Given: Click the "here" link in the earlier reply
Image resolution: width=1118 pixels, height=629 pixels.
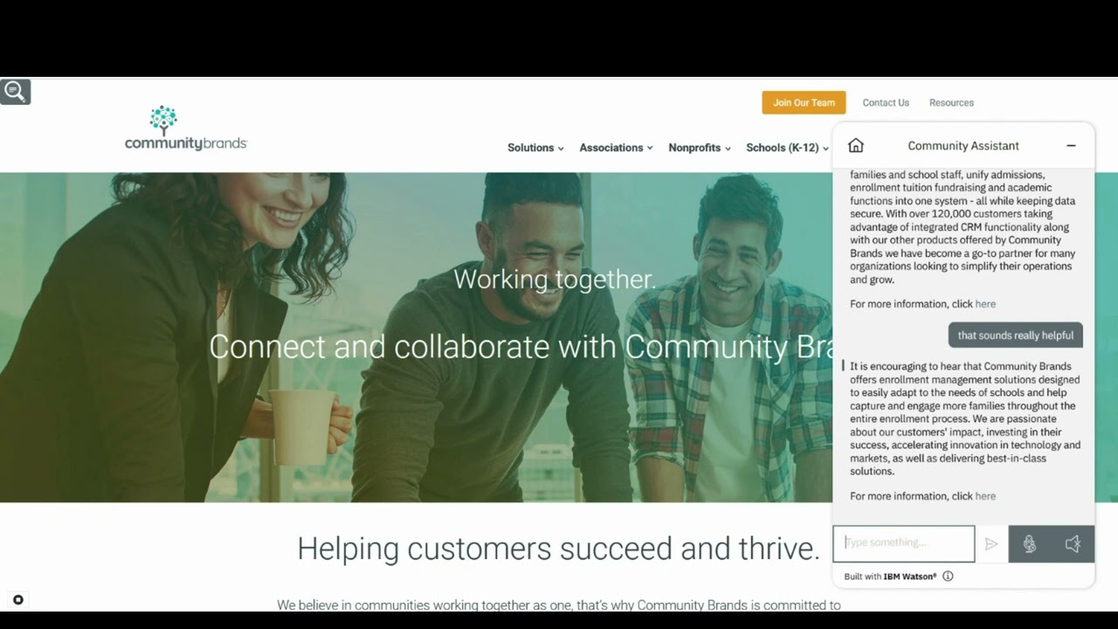Looking at the screenshot, I should pyautogui.click(x=985, y=304).
